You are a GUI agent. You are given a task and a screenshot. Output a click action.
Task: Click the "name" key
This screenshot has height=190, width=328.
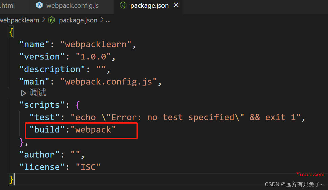34,44
